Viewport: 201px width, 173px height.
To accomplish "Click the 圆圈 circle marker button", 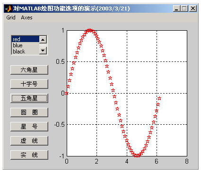I will [29, 112].
